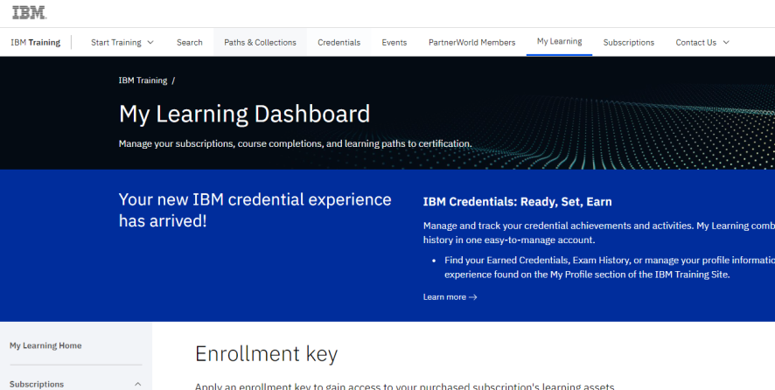Image resolution: width=775 pixels, height=390 pixels.
Task: Open the IBM Training home link
Action: 36,43
